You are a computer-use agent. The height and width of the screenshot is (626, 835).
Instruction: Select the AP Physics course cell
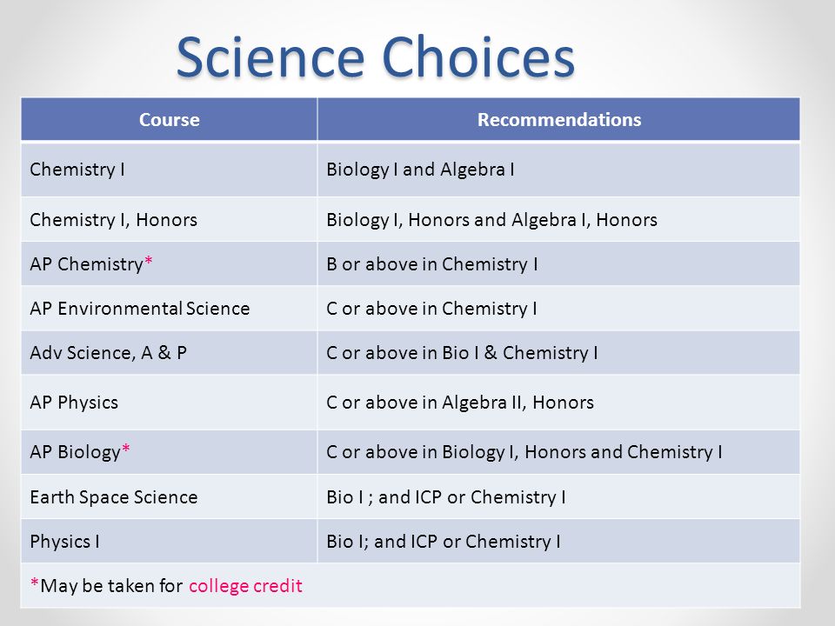tap(170, 403)
